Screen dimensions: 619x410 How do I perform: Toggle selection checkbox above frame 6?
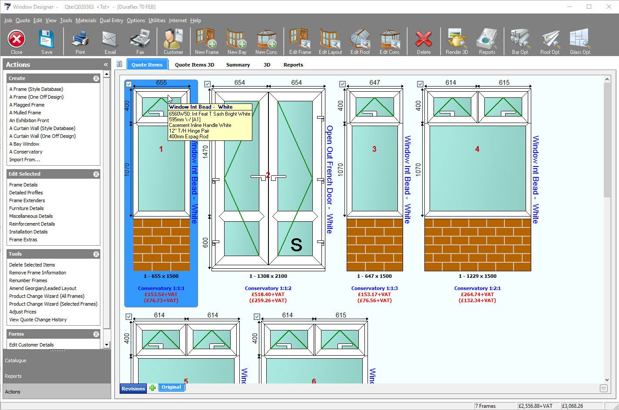[x=256, y=317]
